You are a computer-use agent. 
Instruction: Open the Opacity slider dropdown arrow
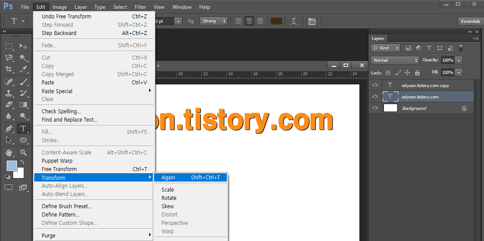(459, 60)
